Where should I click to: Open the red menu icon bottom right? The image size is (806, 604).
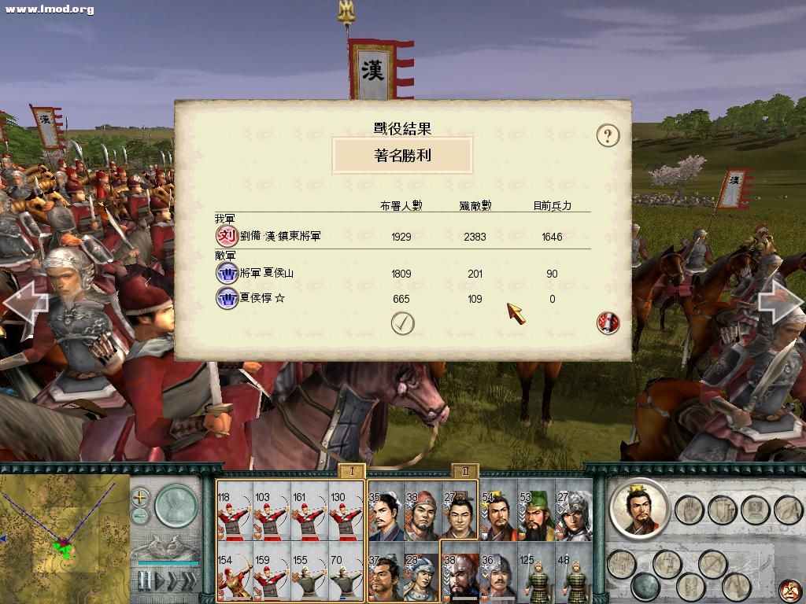[789, 591]
